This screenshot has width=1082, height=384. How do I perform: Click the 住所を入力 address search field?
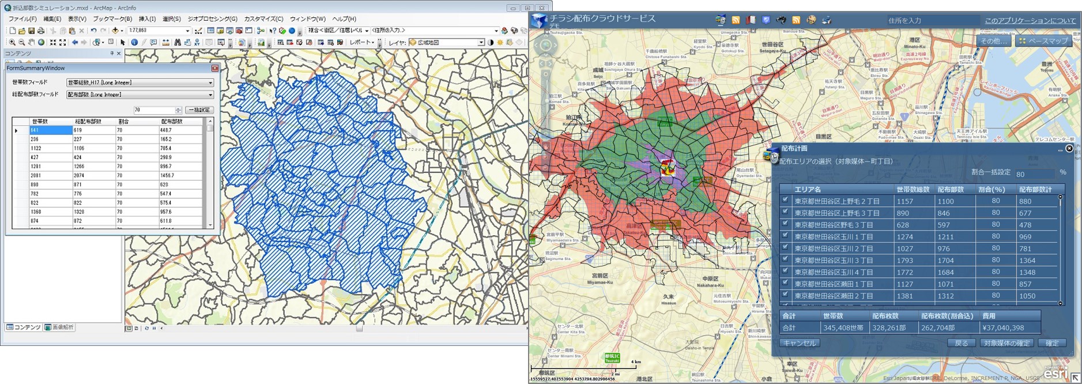(931, 21)
